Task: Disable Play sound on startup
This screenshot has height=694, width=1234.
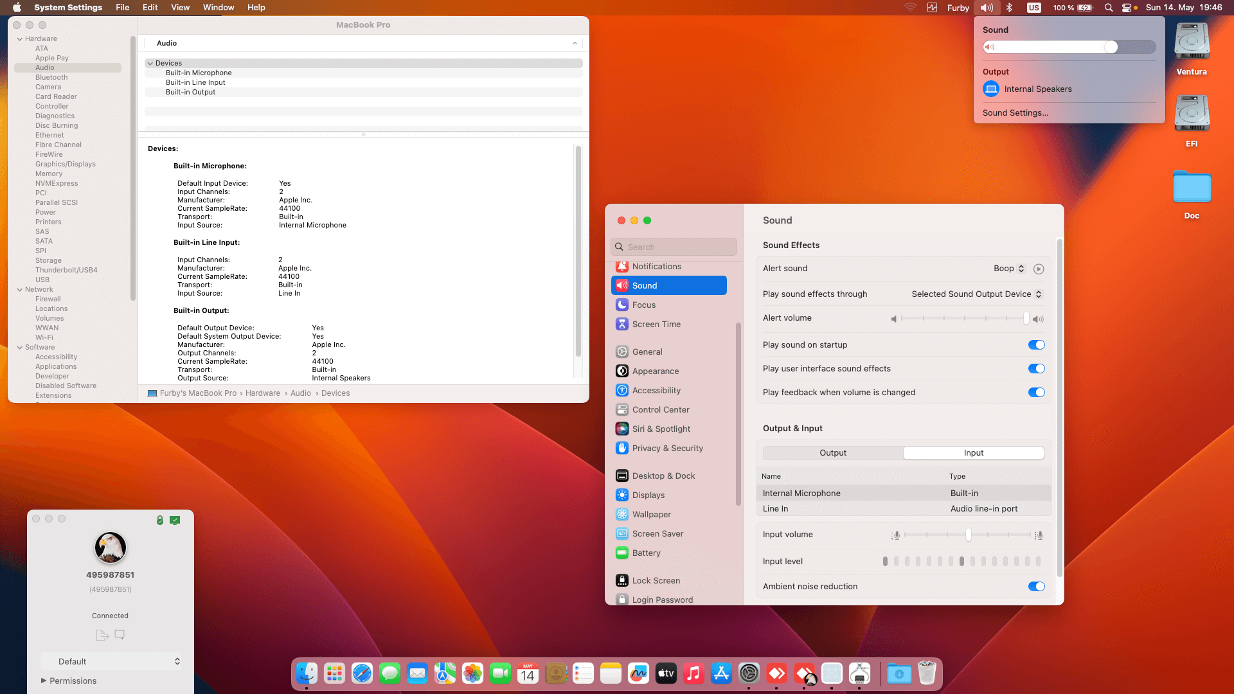Action: coord(1036,345)
